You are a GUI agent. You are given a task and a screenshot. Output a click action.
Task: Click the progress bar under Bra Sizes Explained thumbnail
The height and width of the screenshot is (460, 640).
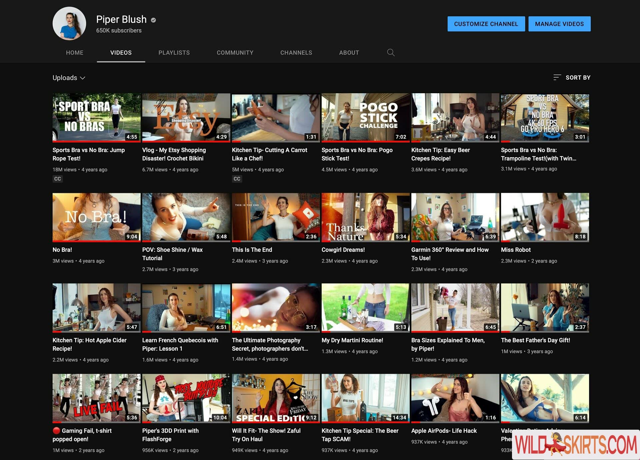455,332
